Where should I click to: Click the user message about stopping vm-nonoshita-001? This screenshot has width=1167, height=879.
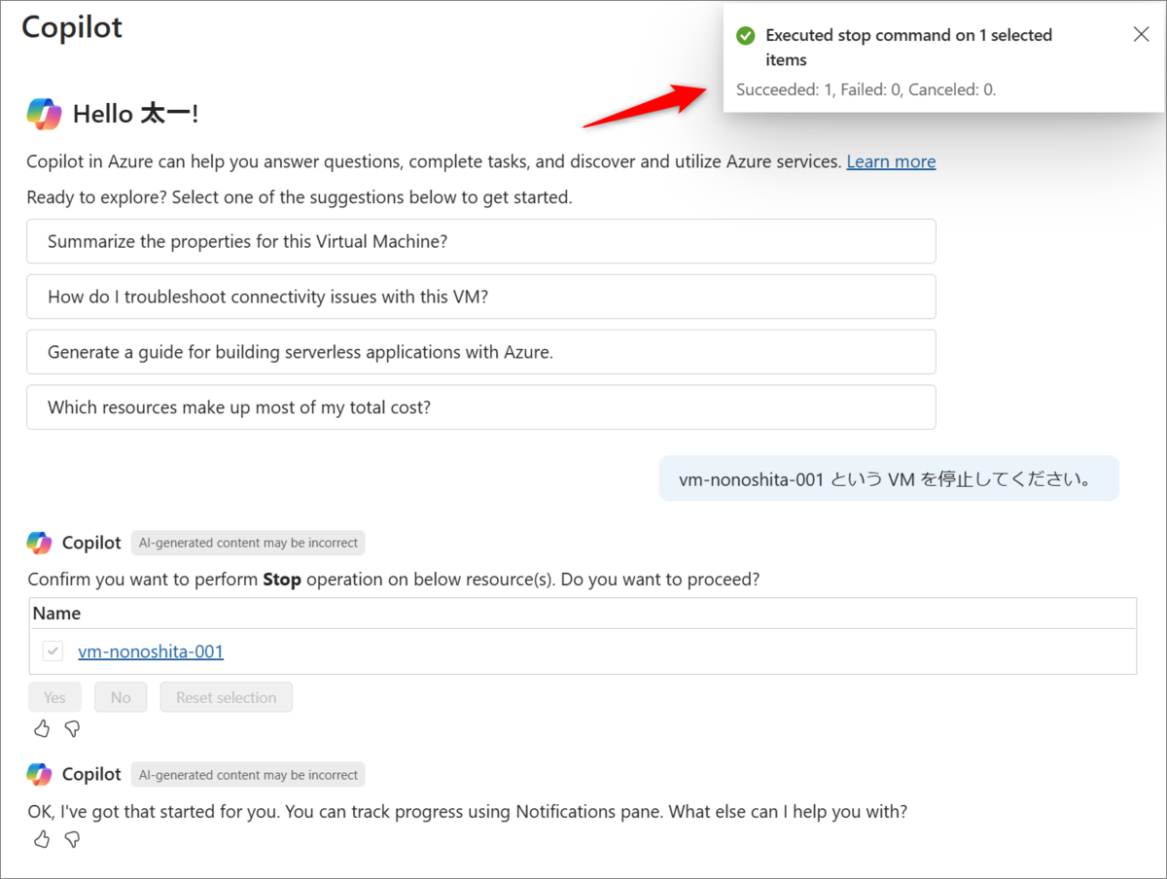pos(889,478)
